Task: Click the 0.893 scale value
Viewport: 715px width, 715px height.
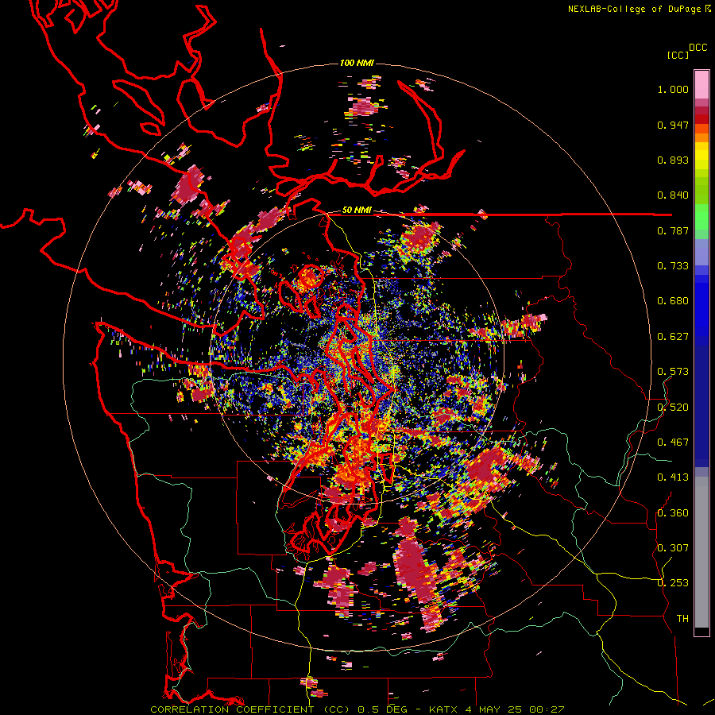Action: coord(673,160)
